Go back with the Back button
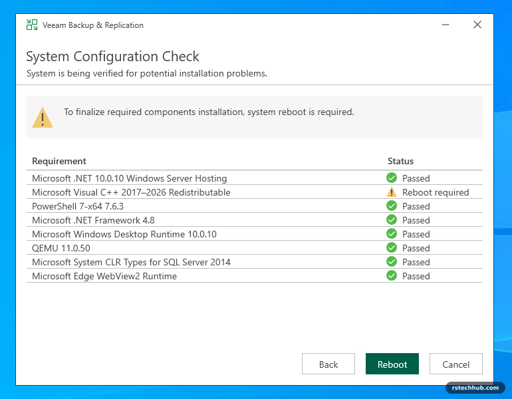 (x=328, y=364)
